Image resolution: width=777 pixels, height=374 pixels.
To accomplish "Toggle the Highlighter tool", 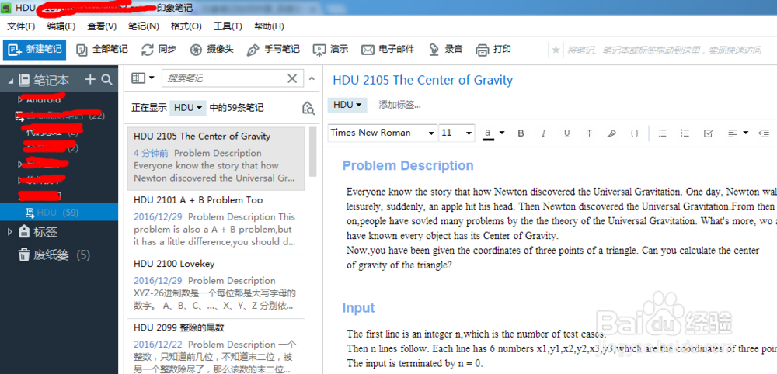I will [x=612, y=133].
